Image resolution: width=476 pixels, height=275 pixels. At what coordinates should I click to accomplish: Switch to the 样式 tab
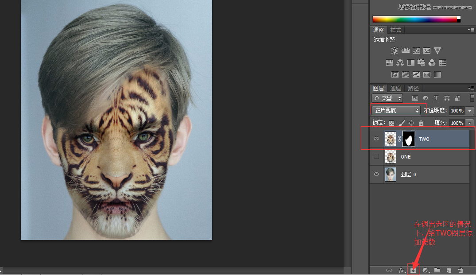[x=395, y=30]
